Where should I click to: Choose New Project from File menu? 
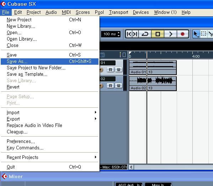point(49,20)
